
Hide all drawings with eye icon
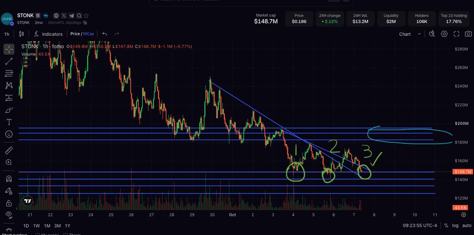tap(9, 215)
